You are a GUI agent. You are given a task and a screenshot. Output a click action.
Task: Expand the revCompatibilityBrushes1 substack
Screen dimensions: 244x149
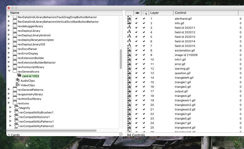11,112
